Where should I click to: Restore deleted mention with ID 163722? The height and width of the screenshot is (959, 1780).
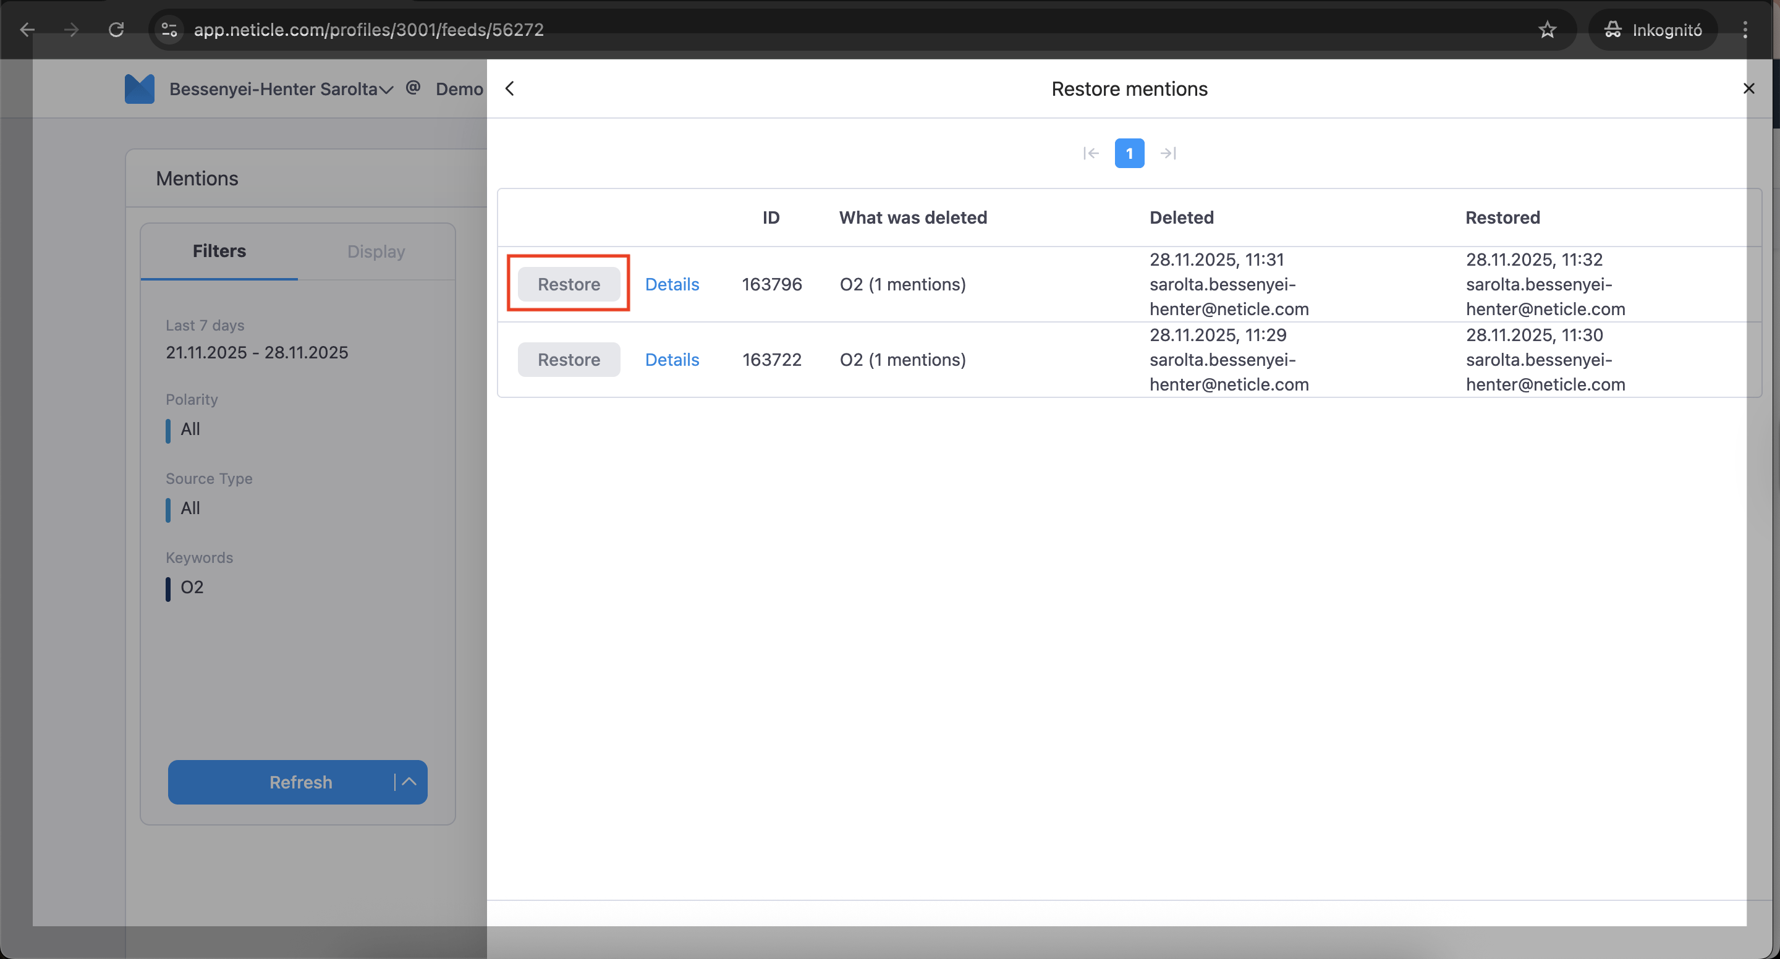(569, 359)
